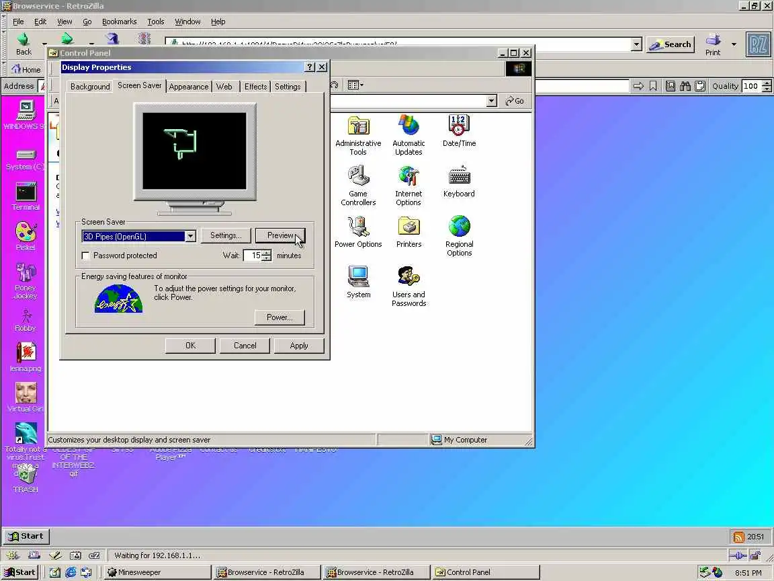Screen dimensions: 774x581
Task: Click the bookmark icon near Quality field
Action: 653,86
